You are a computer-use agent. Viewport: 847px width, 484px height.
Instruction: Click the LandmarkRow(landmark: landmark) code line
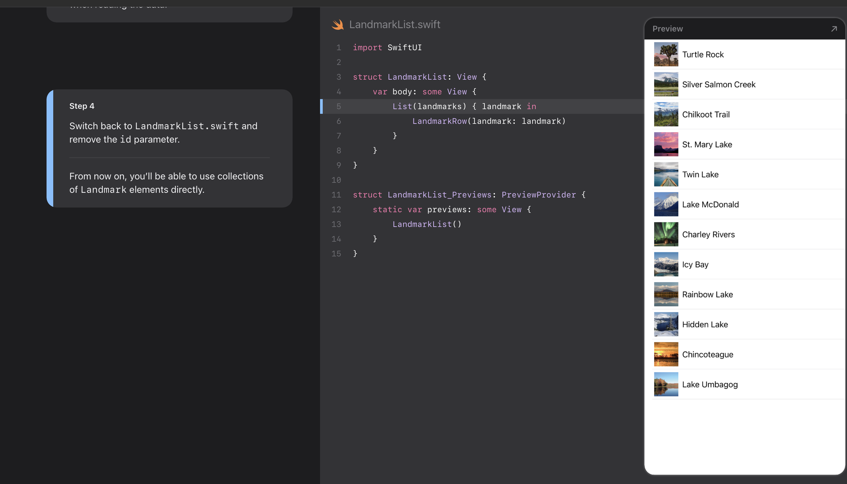click(489, 121)
